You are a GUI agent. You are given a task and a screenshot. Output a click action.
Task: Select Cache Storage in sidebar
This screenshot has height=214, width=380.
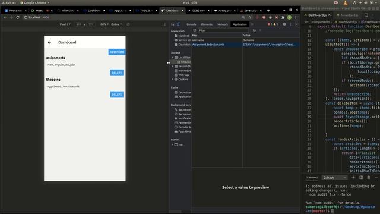click(x=183, y=93)
